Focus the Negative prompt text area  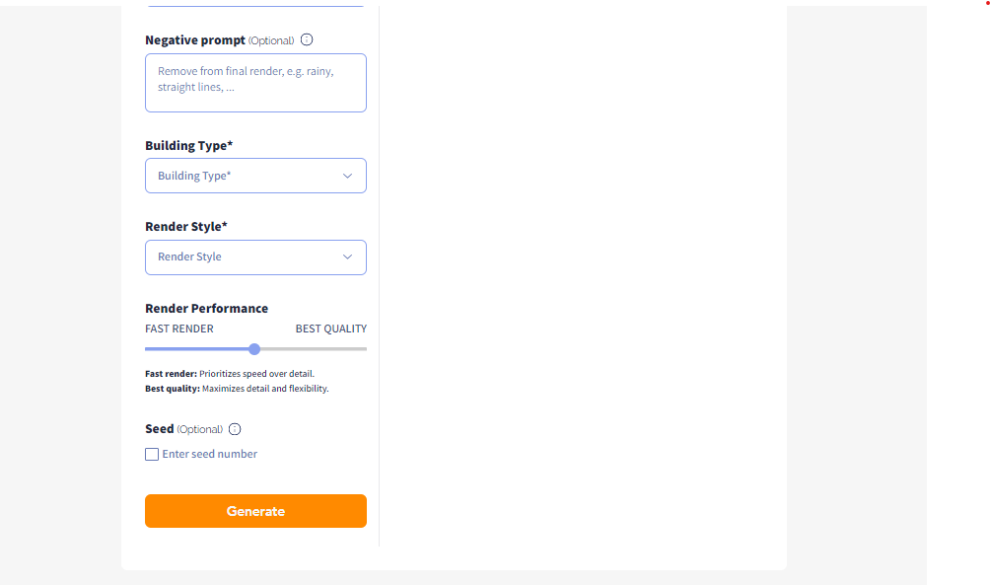point(255,83)
